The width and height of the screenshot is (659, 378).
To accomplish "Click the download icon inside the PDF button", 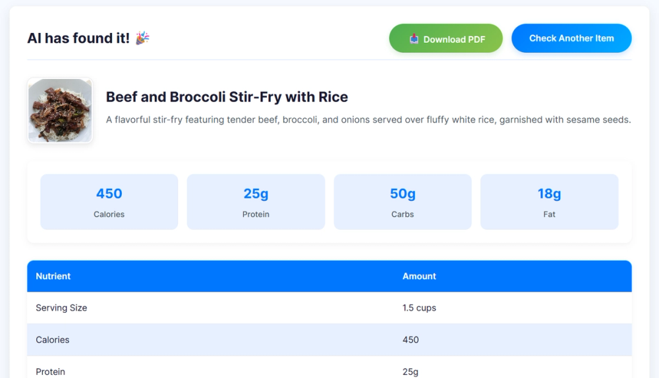I will point(414,39).
